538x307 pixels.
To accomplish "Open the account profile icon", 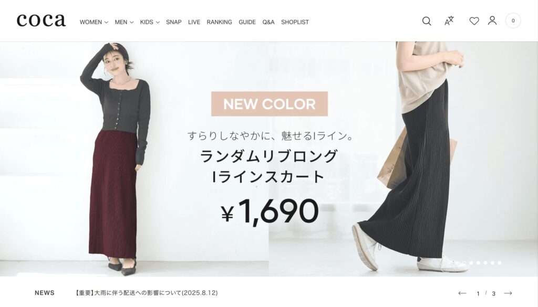I will [492, 20].
